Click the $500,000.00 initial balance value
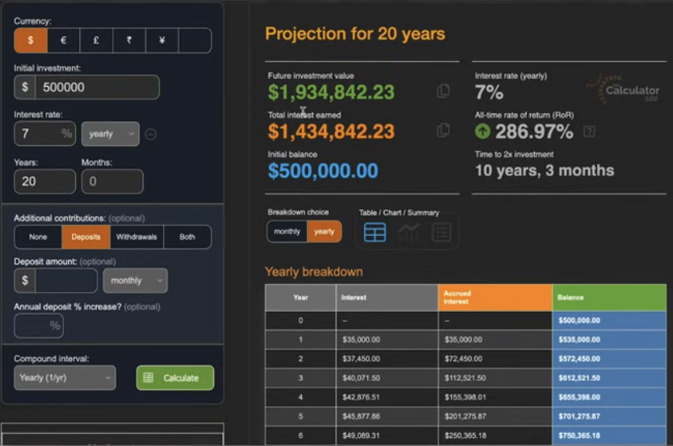The width and height of the screenshot is (673, 446). 323,171
